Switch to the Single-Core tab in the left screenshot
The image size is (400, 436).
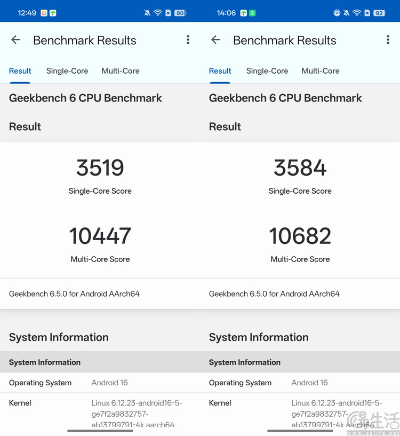[x=67, y=71]
